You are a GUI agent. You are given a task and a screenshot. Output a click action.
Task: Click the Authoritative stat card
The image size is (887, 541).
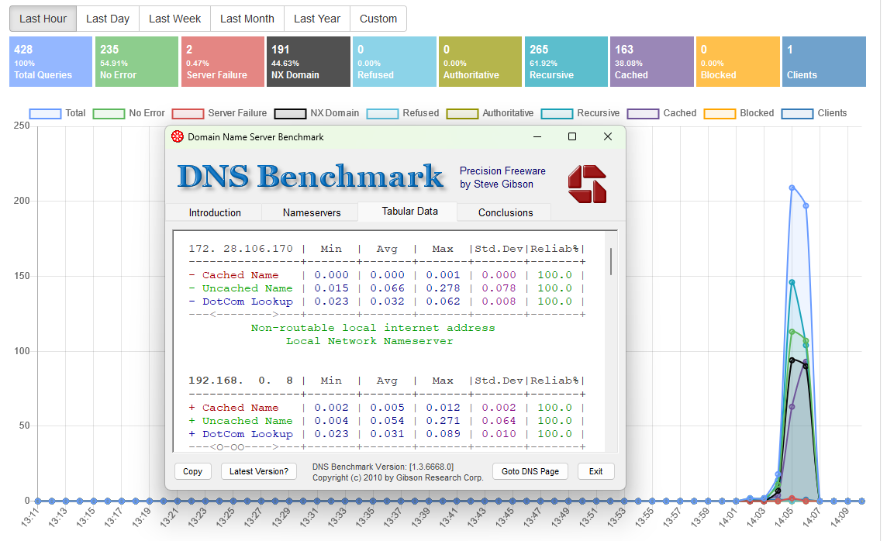click(480, 62)
